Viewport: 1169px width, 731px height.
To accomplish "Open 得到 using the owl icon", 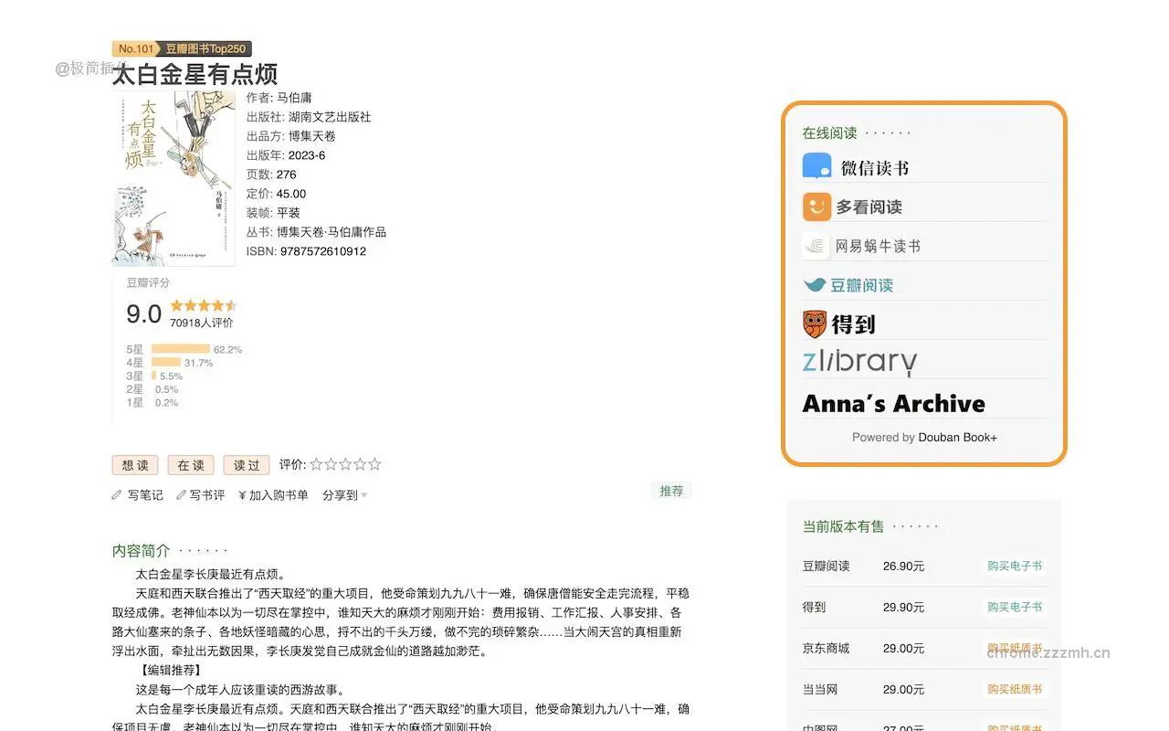I will coord(816,323).
